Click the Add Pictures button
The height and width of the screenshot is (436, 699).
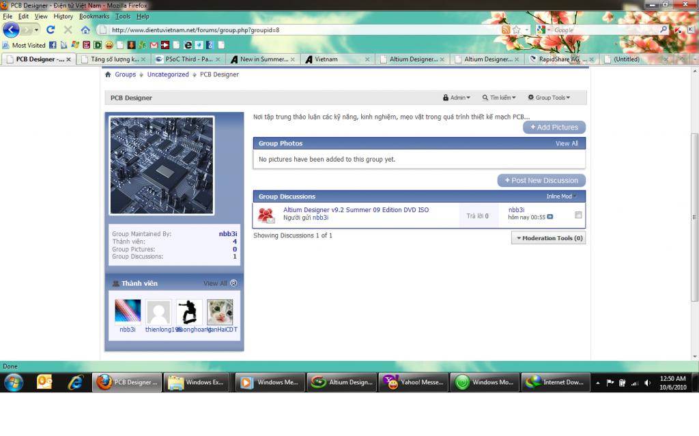coord(554,127)
